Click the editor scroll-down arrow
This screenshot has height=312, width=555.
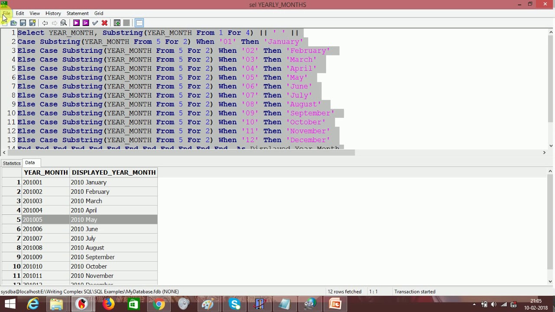point(551,146)
